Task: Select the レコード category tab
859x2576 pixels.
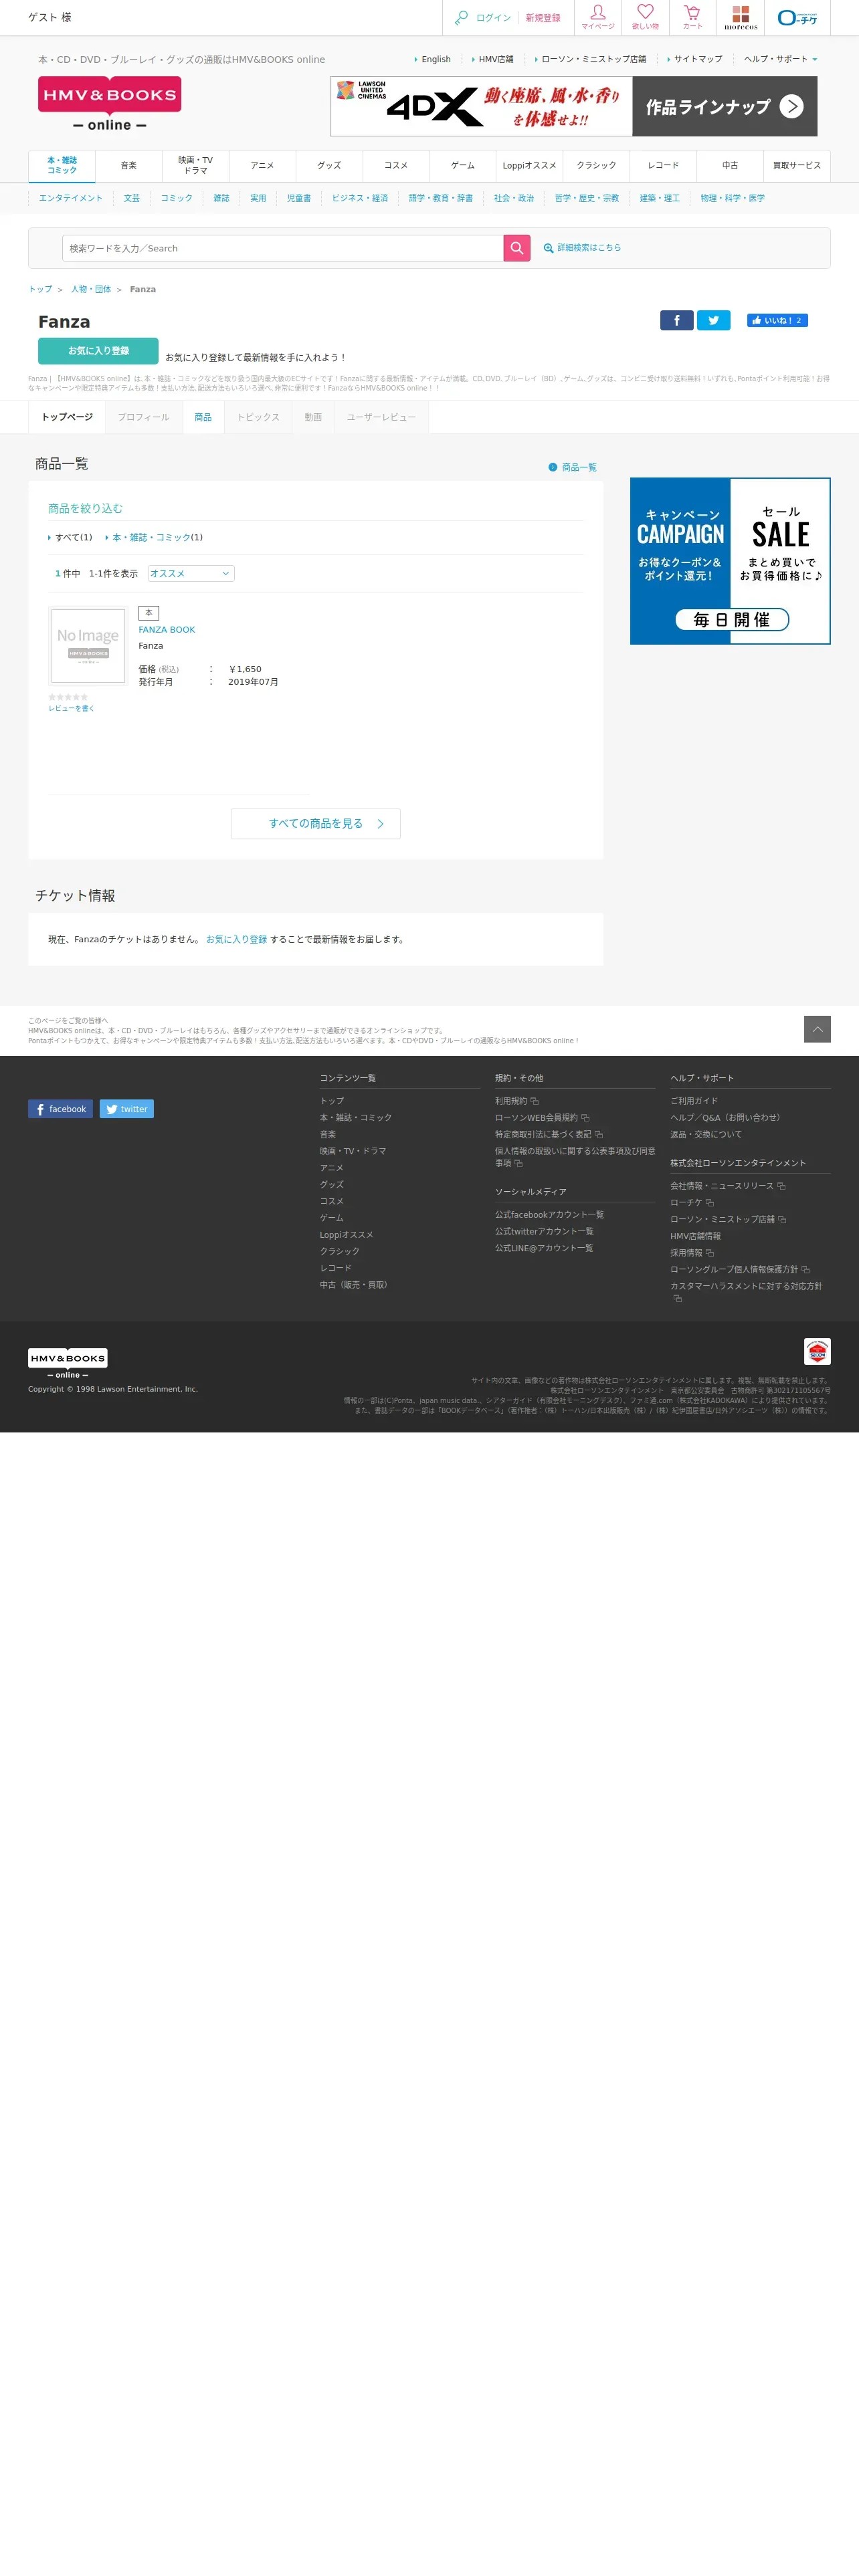Action: [663, 166]
